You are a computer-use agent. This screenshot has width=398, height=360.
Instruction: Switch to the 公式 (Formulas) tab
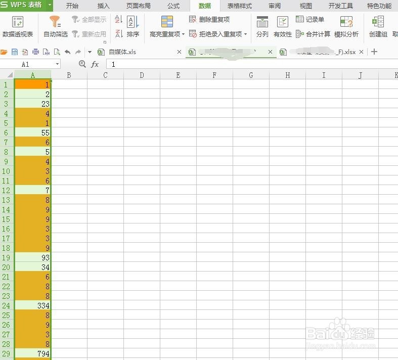click(173, 6)
